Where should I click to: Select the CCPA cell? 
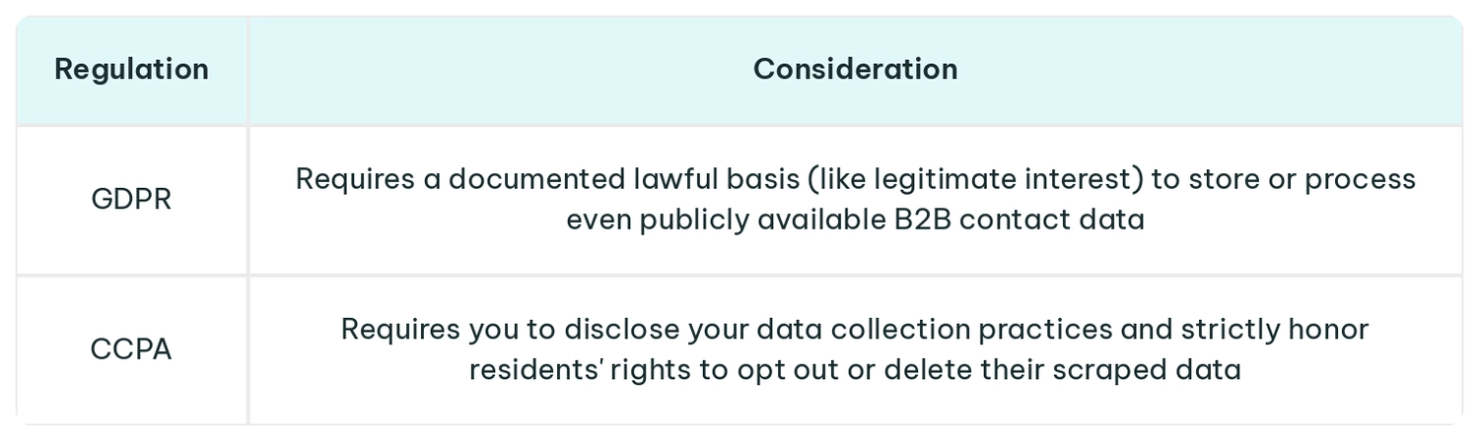pyautogui.click(x=131, y=349)
